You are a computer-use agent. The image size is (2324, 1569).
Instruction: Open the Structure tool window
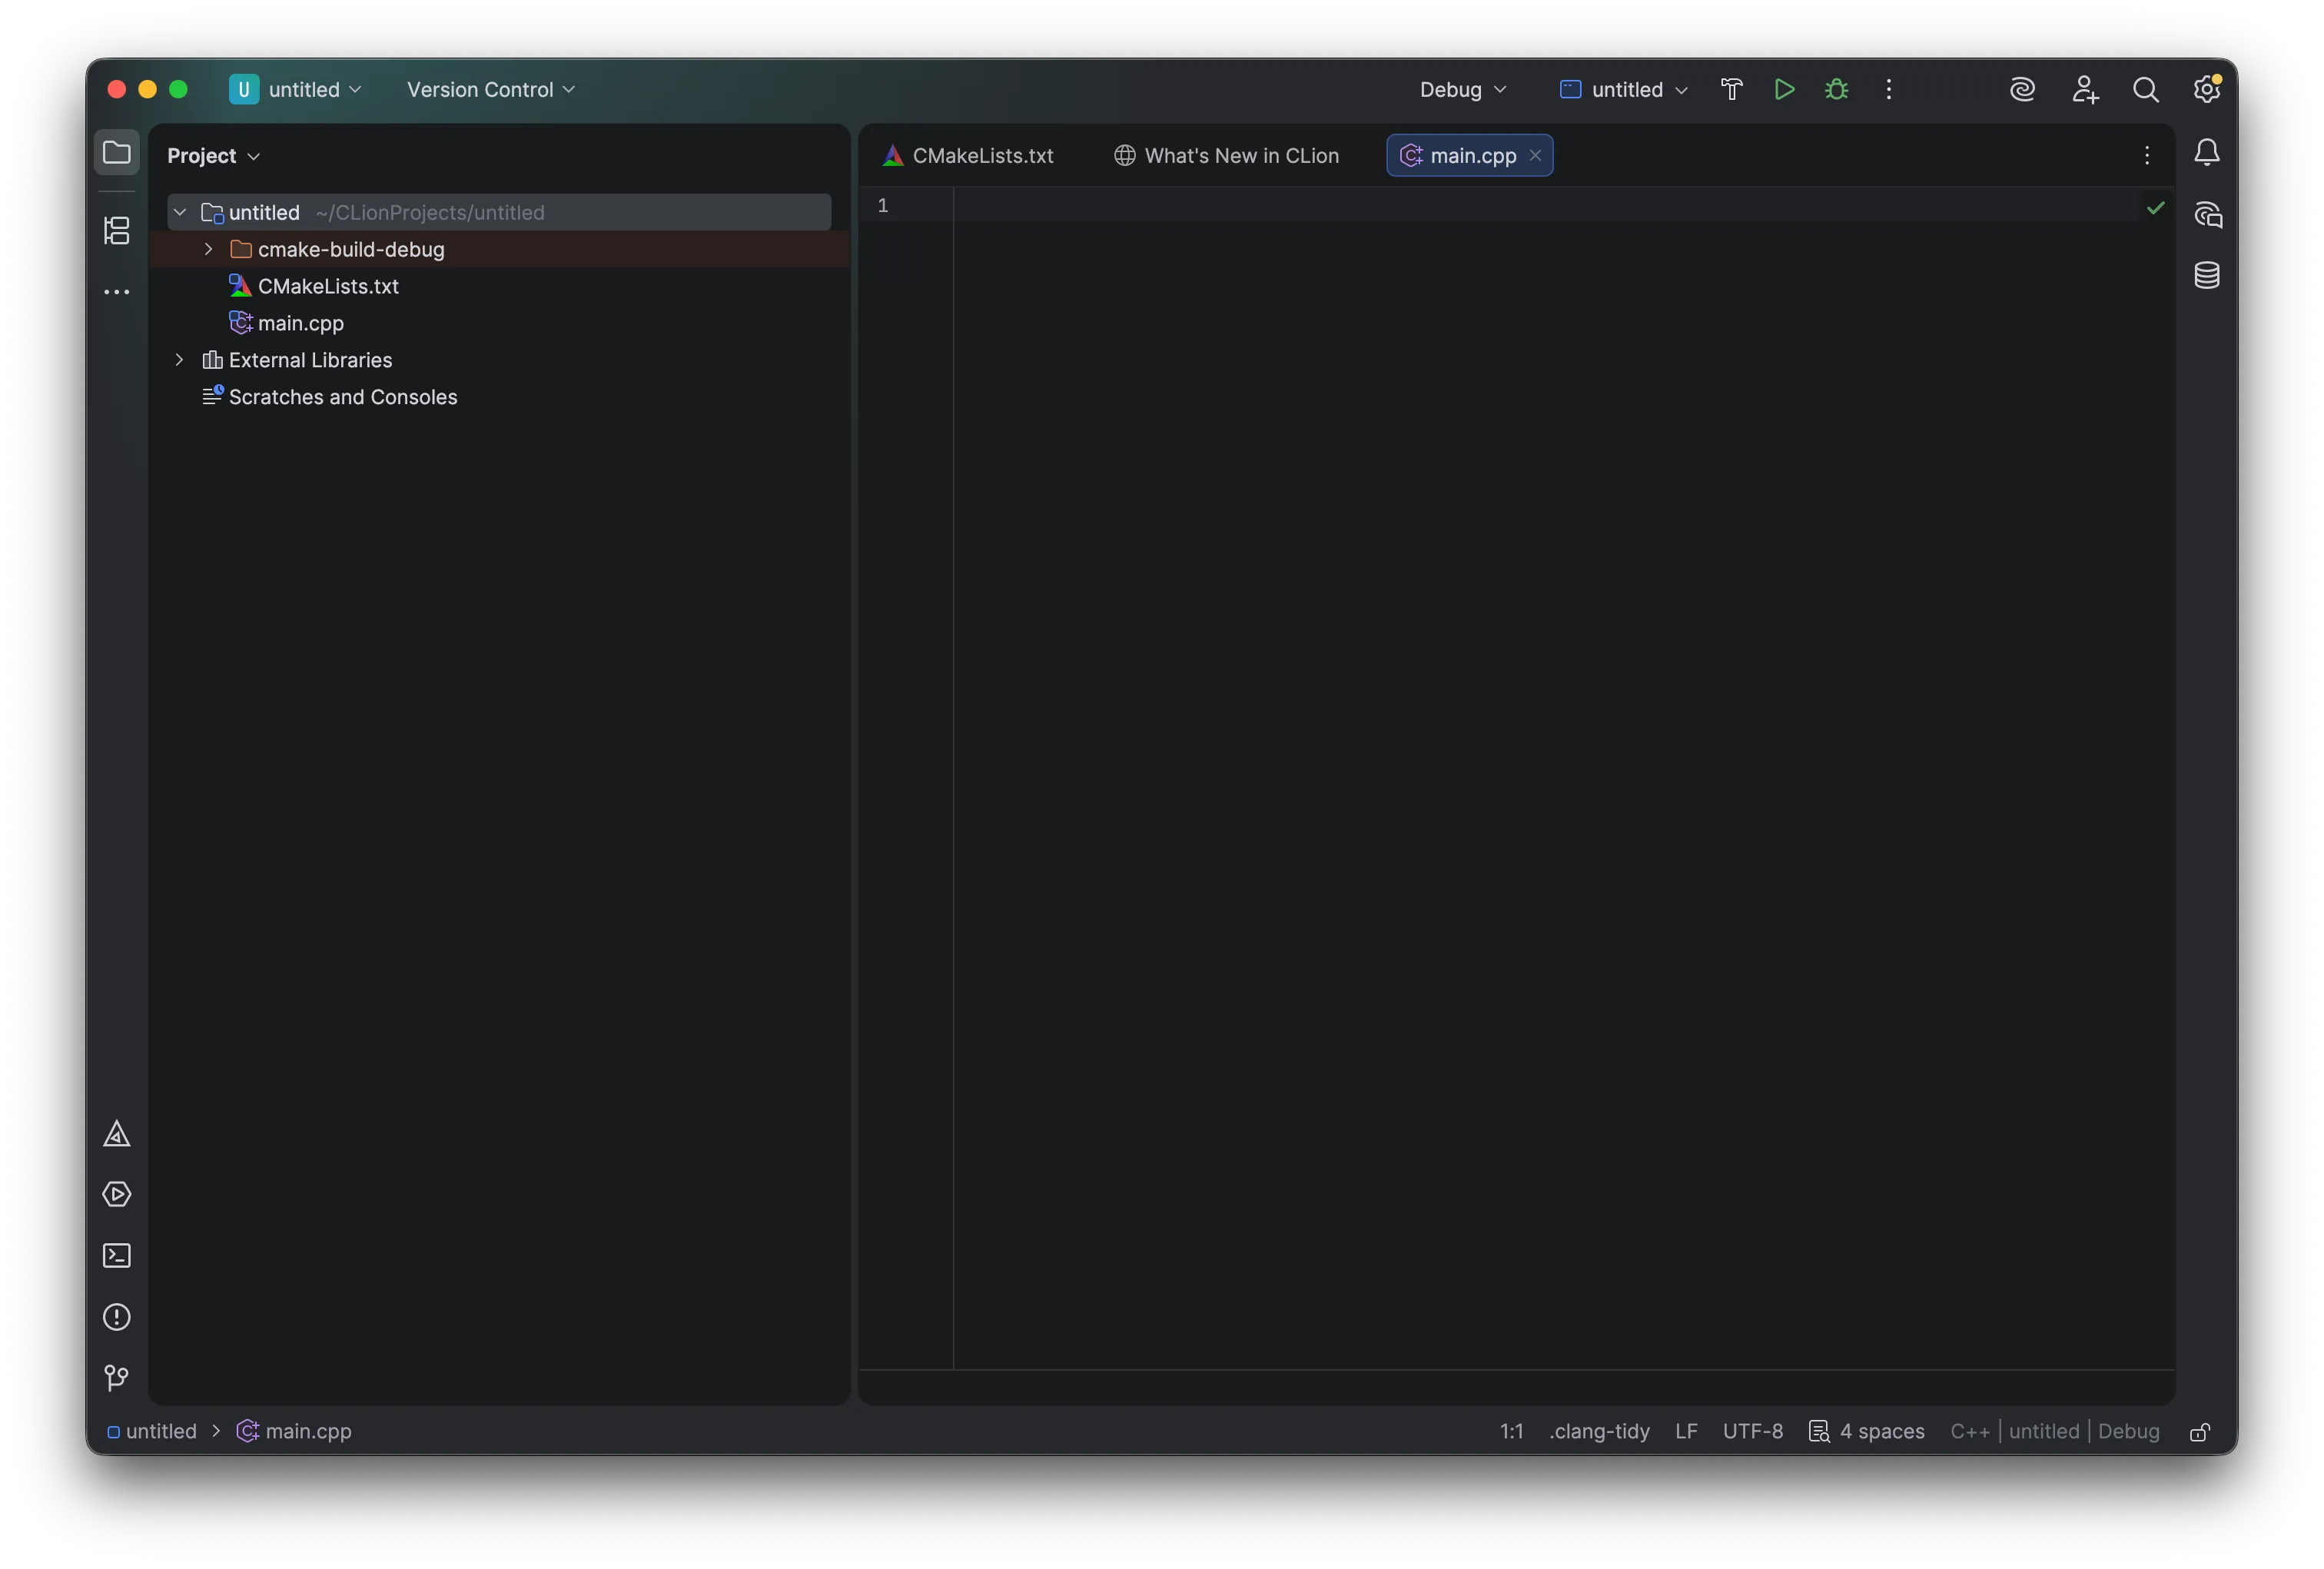click(117, 231)
